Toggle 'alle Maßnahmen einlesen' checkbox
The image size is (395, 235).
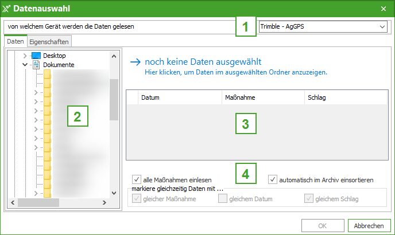click(137, 179)
